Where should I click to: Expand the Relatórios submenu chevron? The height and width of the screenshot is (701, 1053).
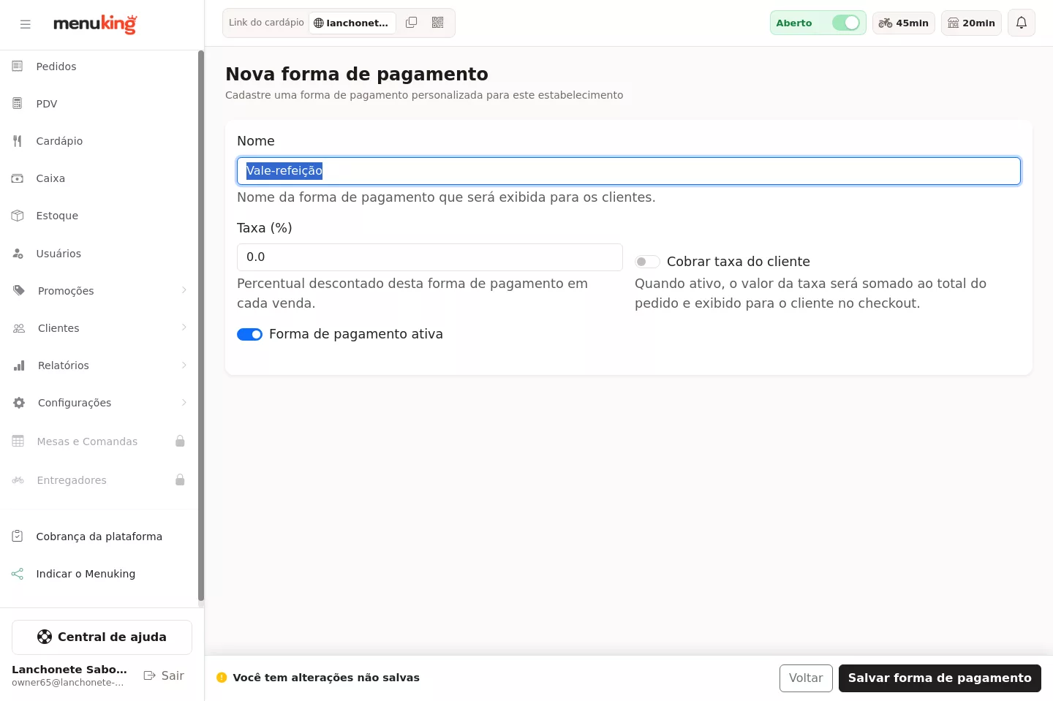[x=184, y=365]
